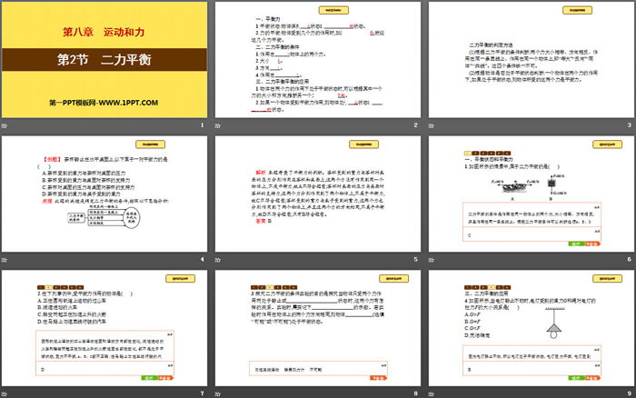Click the star icon under slide 4
The image size is (636, 398).
pyautogui.click(x=5, y=260)
